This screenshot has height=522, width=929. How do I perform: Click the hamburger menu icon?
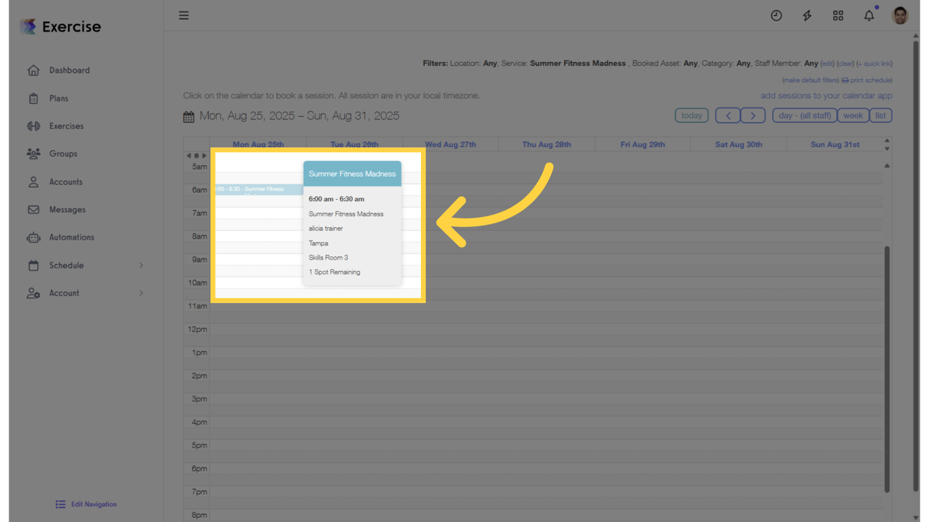click(x=184, y=16)
